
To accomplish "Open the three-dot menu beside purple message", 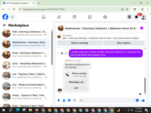I will coord(58,53).
